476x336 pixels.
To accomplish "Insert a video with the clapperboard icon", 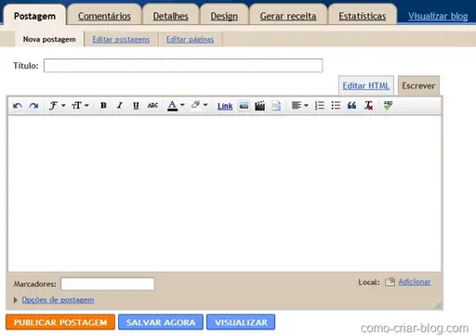I will [259, 106].
